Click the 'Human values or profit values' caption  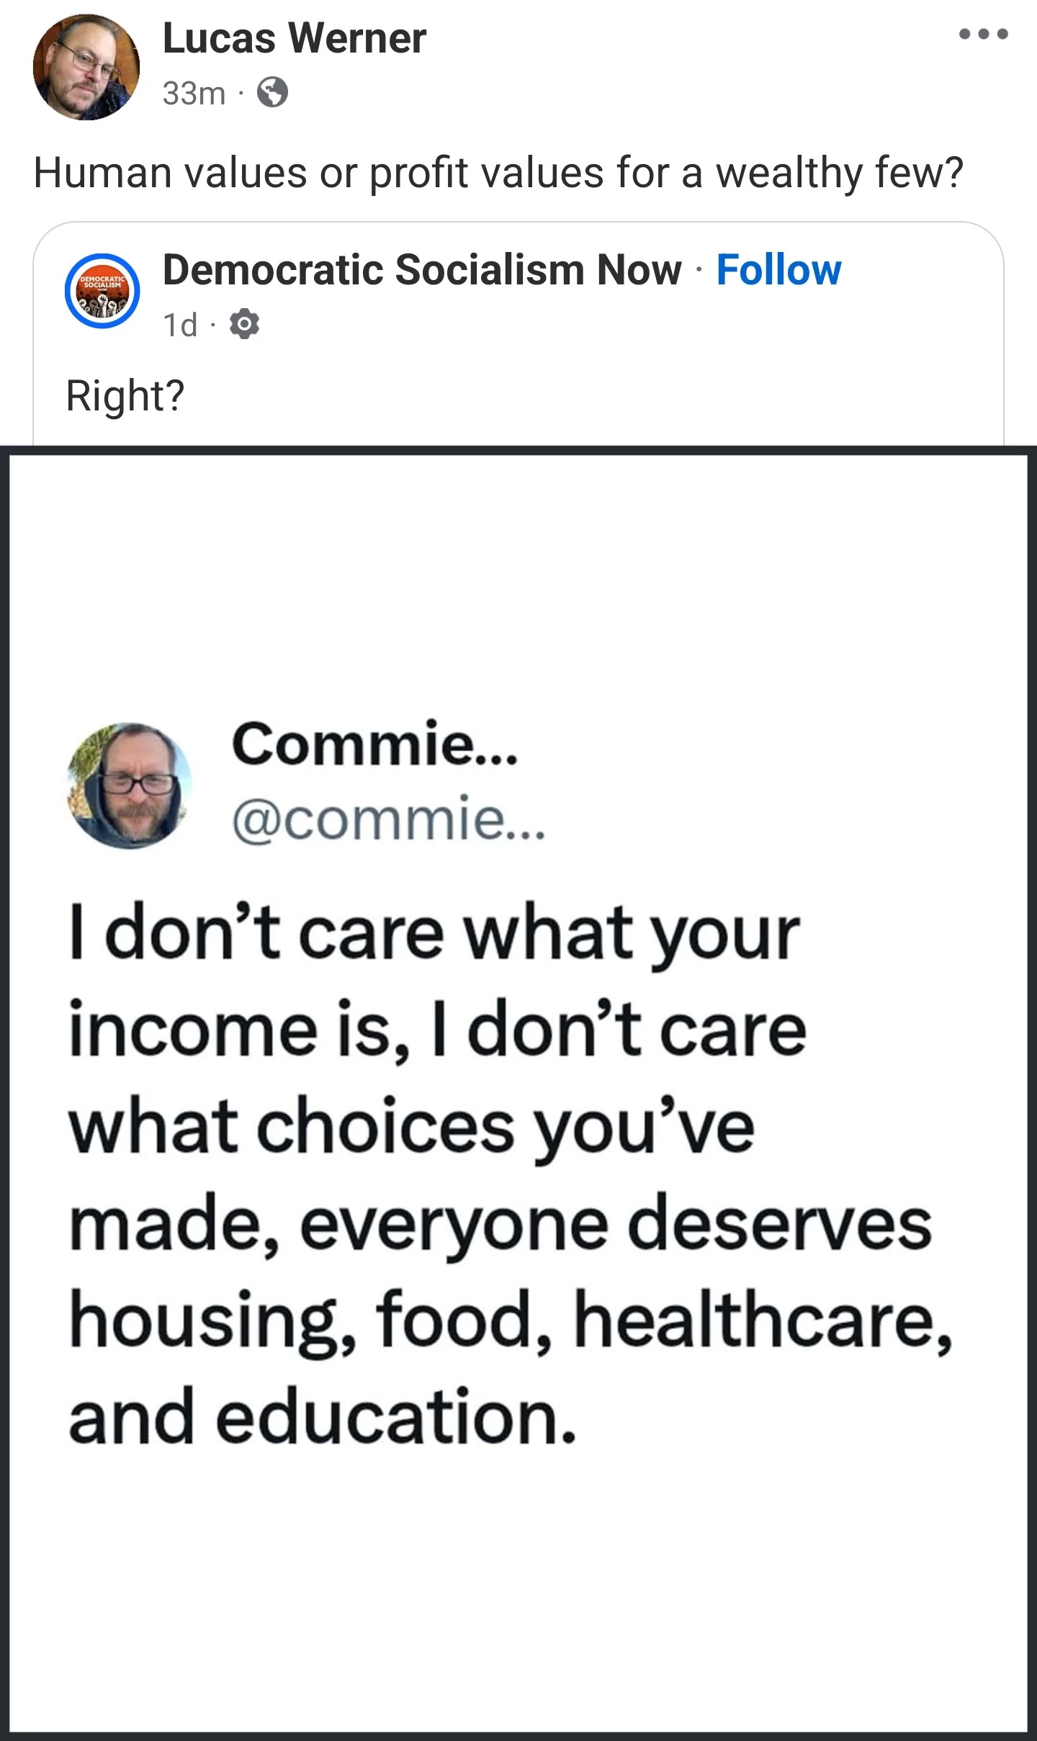(498, 174)
